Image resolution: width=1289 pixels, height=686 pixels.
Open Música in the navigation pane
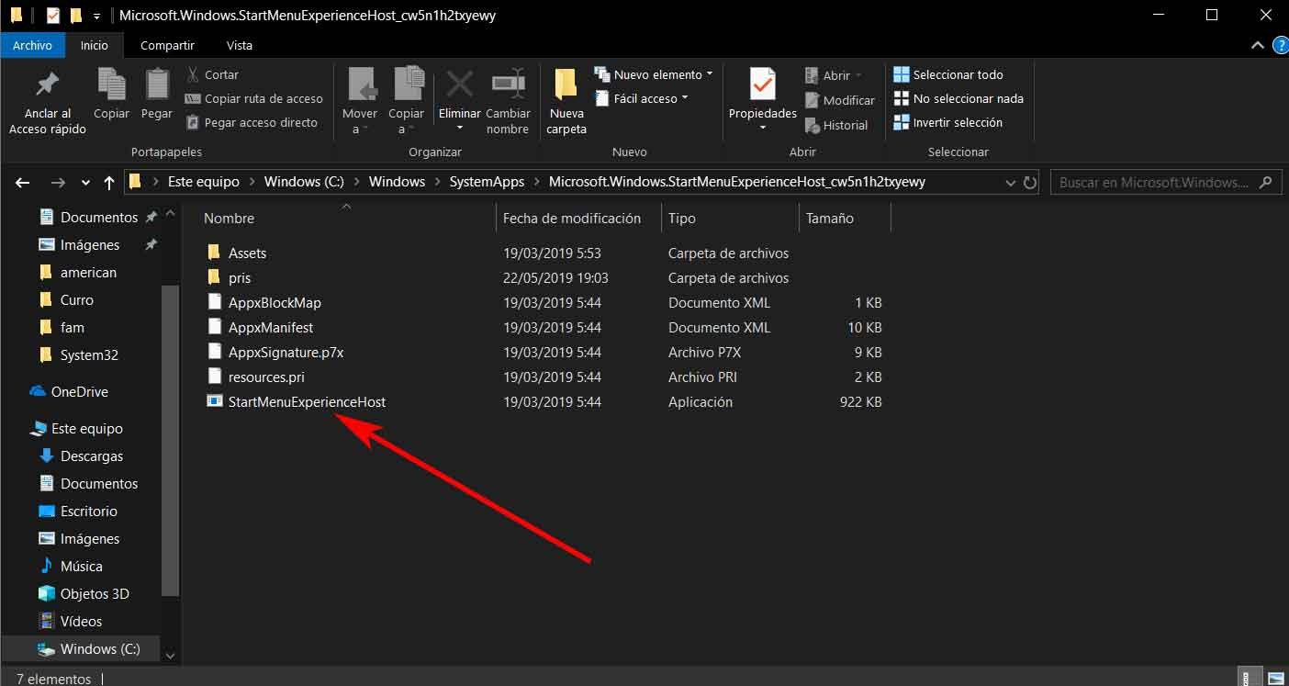point(81,567)
